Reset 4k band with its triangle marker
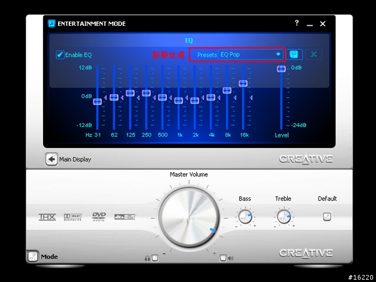This screenshot has width=376, height=282. click(219, 98)
